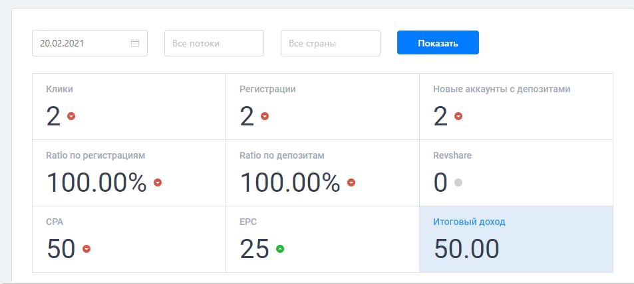The width and height of the screenshot is (634, 284).
Task: Click the EPC label
Action: [x=248, y=222]
